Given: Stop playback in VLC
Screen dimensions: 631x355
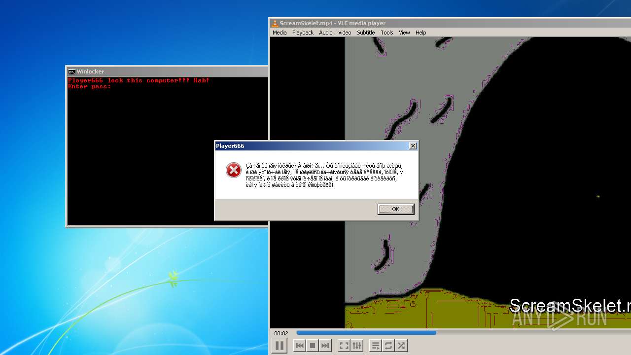Looking at the screenshot, I should [x=313, y=346].
